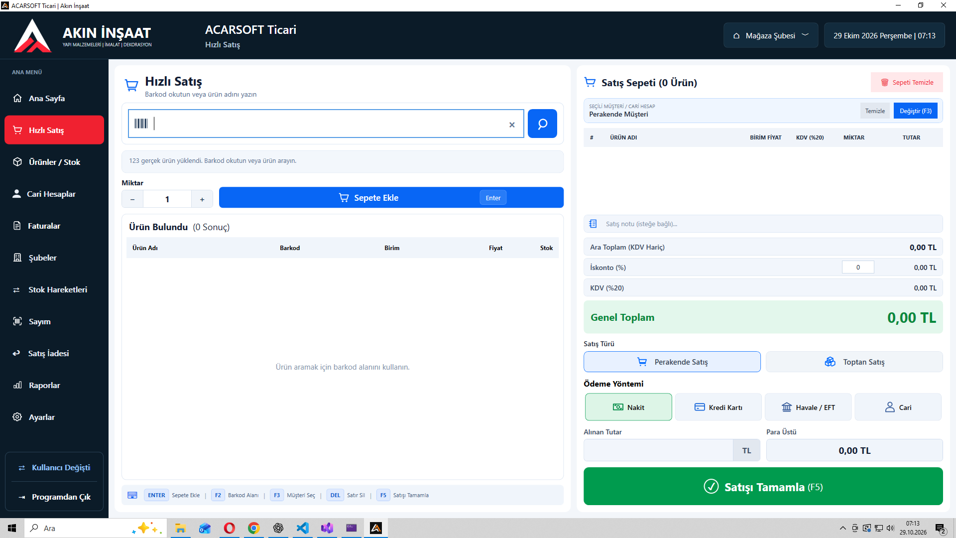Open Satış İadesi page
Viewport: 956px width, 538px height.
[x=54, y=353]
